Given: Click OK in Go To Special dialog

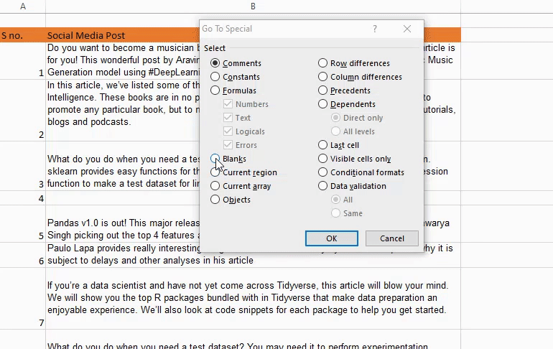Looking at the screenshot, I should [331, 238].
